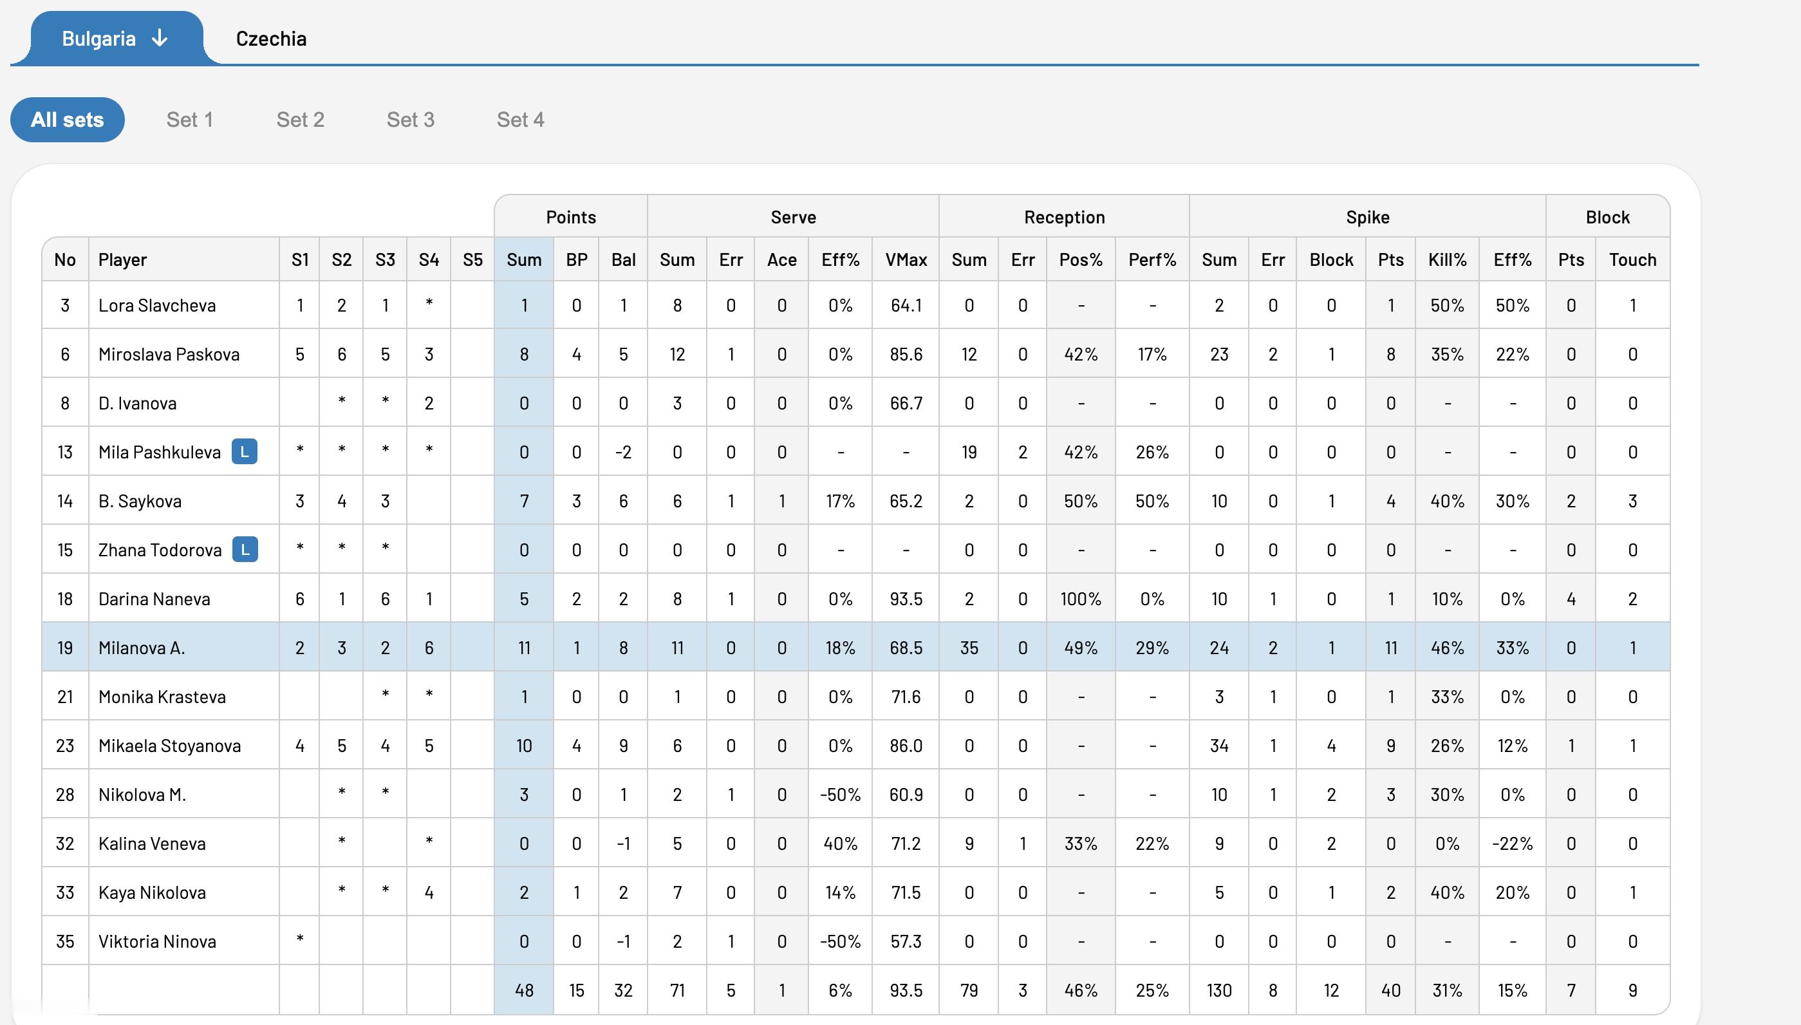1801x1025 pixels.
Task: Sort by the Kill% column header
Action: tap(1447, 259)
